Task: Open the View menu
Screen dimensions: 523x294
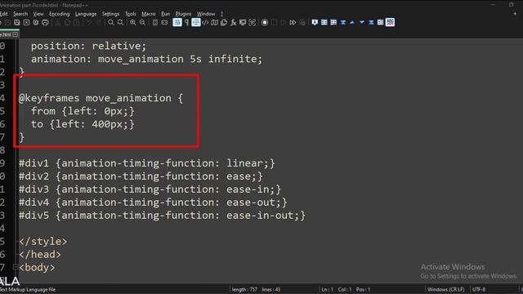Action: coord(38,14)
